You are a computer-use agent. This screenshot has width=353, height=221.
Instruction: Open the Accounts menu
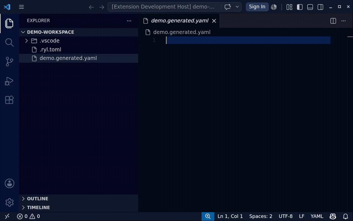10,183
